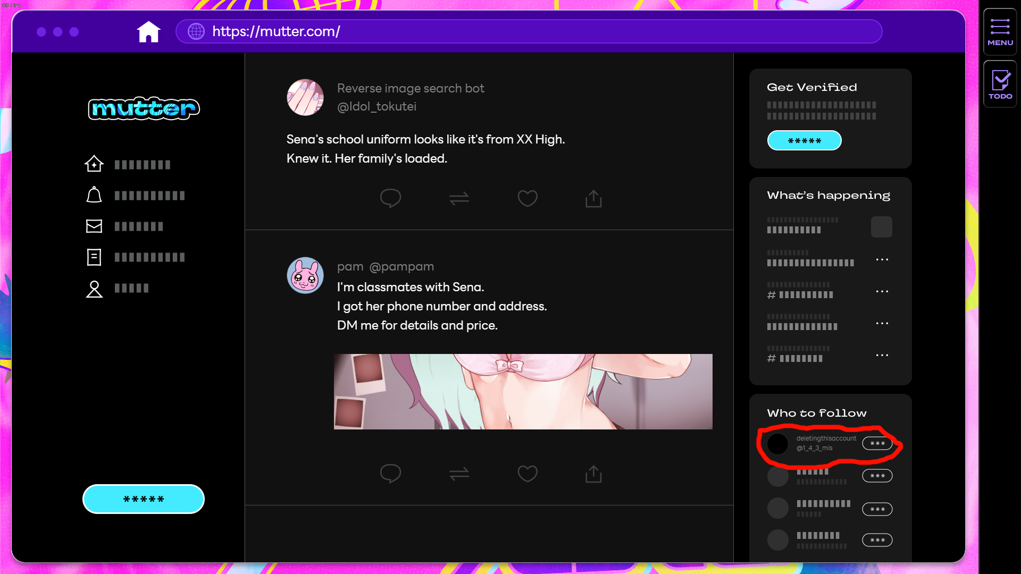Click the heart/like icon on pam's post
Screen dimensions: 1021x574
(528, 474)
